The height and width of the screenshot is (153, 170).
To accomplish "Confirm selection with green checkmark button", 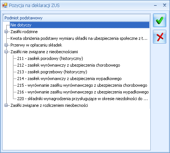I will pyautogui.click(x=160, y=20).
